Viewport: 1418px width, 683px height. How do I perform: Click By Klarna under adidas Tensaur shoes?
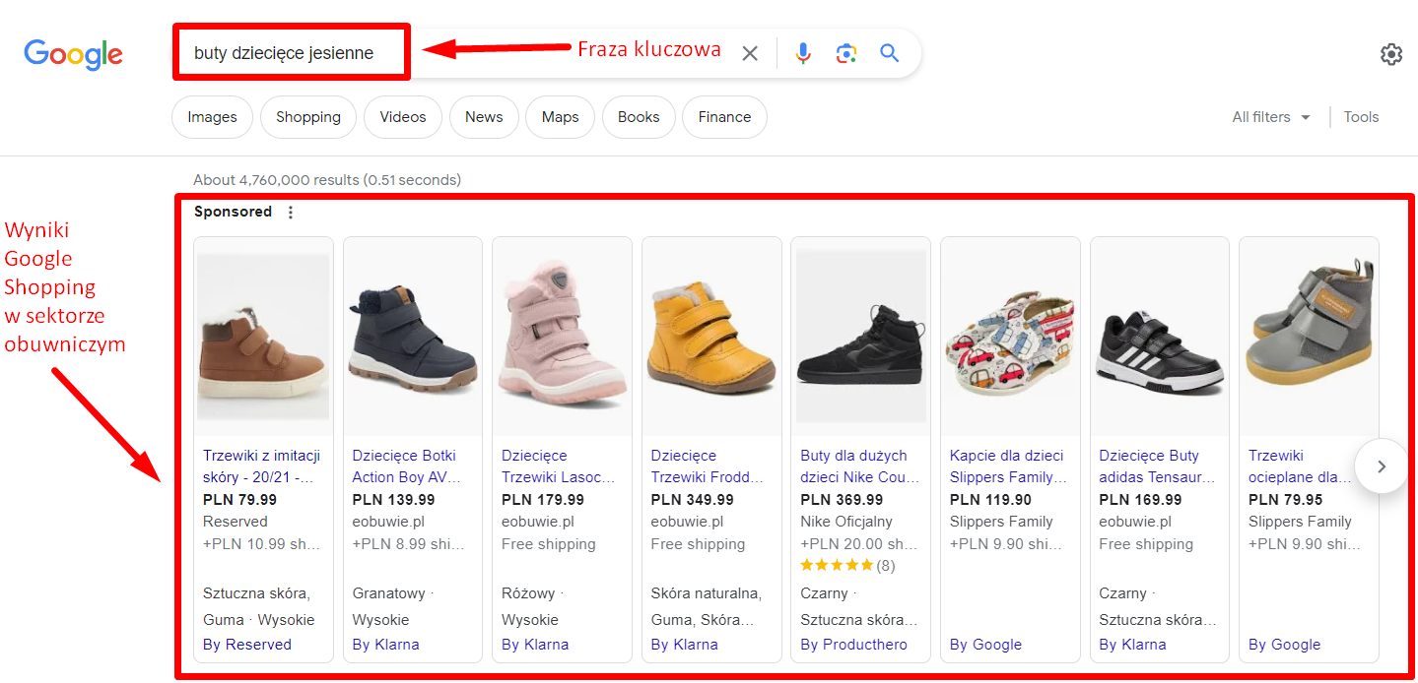(x=1132, y=645)
